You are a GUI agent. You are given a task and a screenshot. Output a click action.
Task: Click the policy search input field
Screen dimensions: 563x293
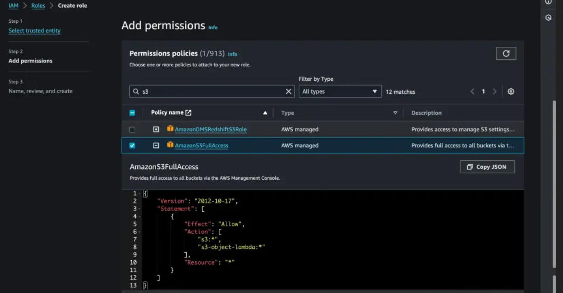[x=212, y=92]
